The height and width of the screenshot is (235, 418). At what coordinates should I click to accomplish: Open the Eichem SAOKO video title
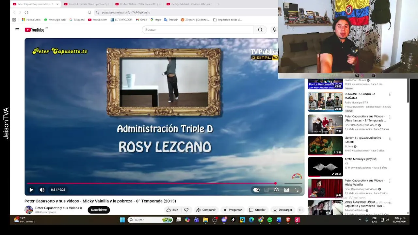[364, 140]
